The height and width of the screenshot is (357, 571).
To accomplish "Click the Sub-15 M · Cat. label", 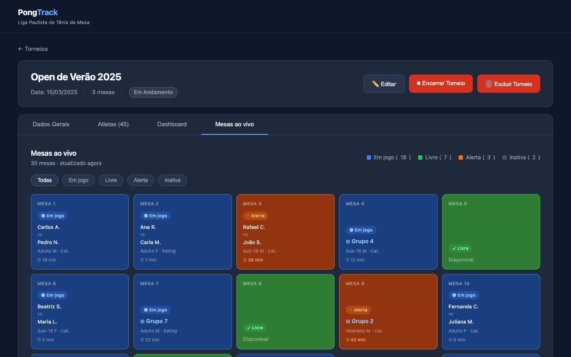I will coord(362,251).
